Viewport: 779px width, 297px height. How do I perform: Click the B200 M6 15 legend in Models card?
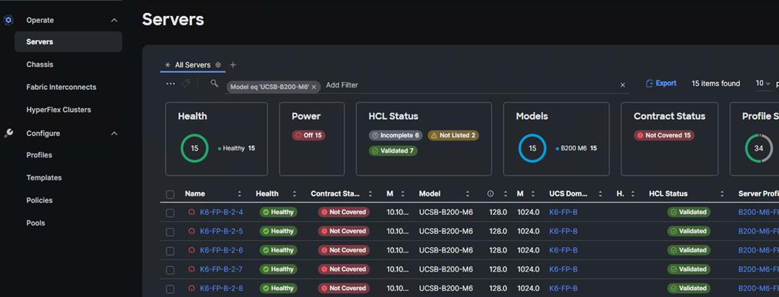pos(576,148)
